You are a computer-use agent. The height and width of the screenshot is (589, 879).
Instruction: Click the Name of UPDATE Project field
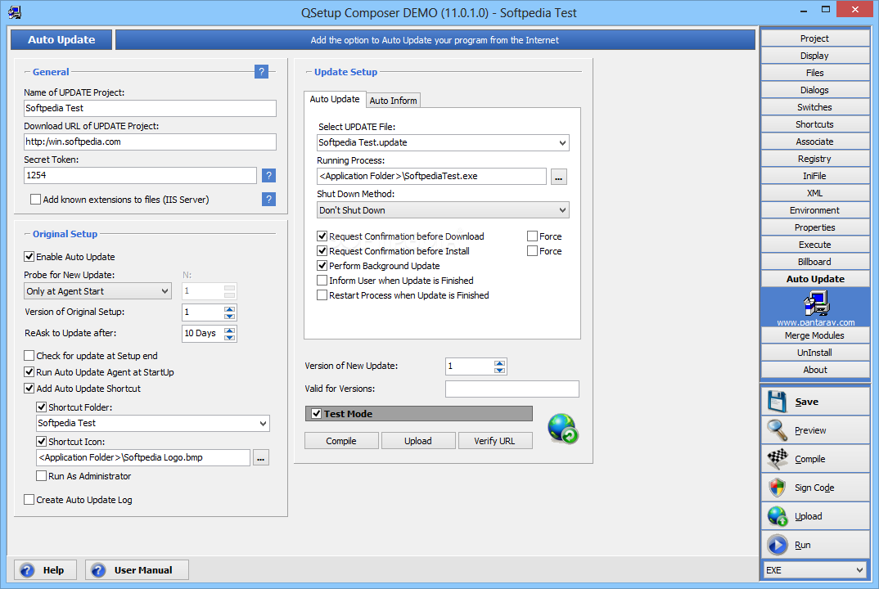tap(151, 108)
